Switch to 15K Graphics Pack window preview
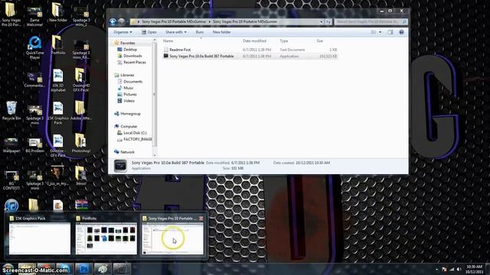 click(x=40, y=236)
